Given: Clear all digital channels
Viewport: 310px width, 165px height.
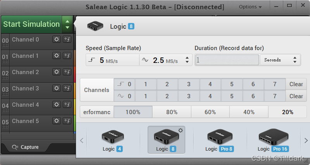Looking at the screenshot, I should click(296, 84).
